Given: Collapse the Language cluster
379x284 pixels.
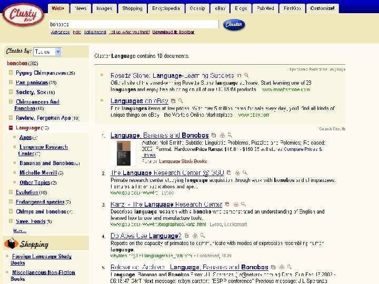Looking at the screenshot, I should (x=11, y=127).
